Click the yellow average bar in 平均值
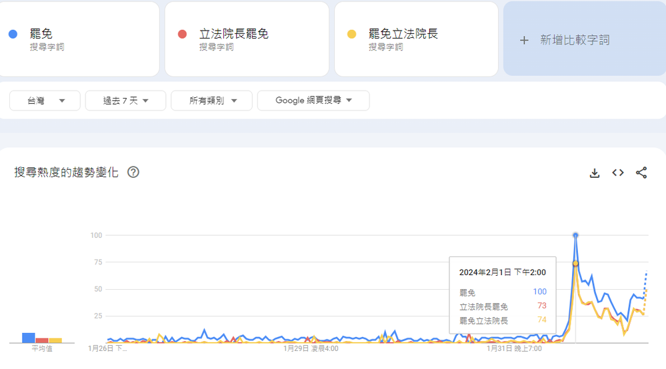 tap(55, 340)
